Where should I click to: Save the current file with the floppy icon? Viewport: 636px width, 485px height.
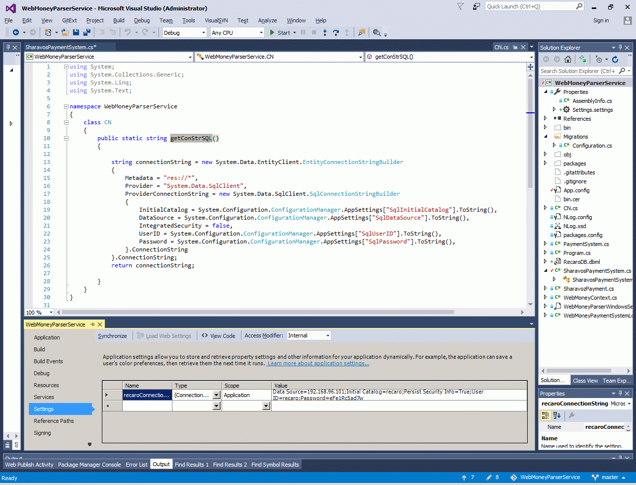click(x=76, y=33)
